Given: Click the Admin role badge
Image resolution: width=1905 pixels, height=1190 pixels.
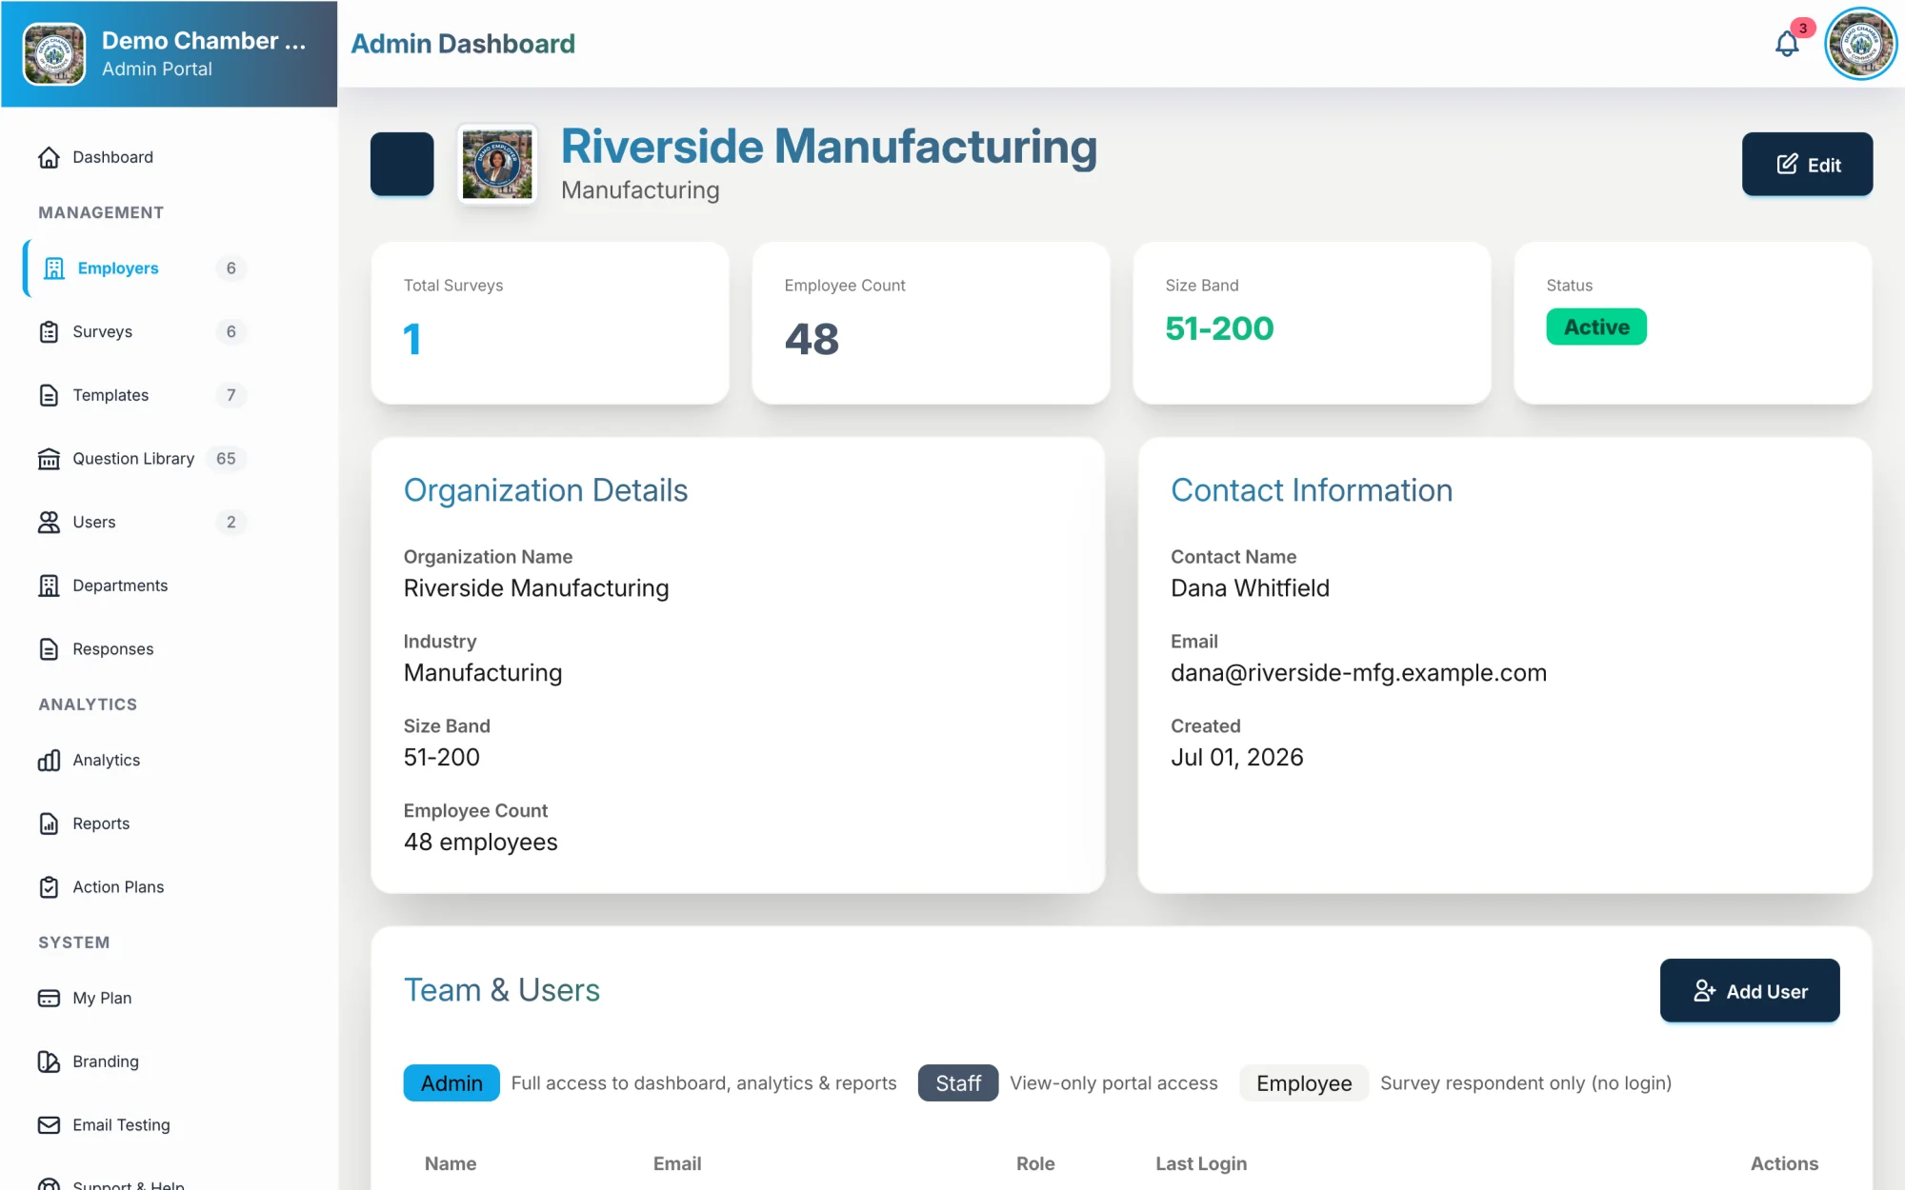Looking at the screenshot, I should 451,1083.
